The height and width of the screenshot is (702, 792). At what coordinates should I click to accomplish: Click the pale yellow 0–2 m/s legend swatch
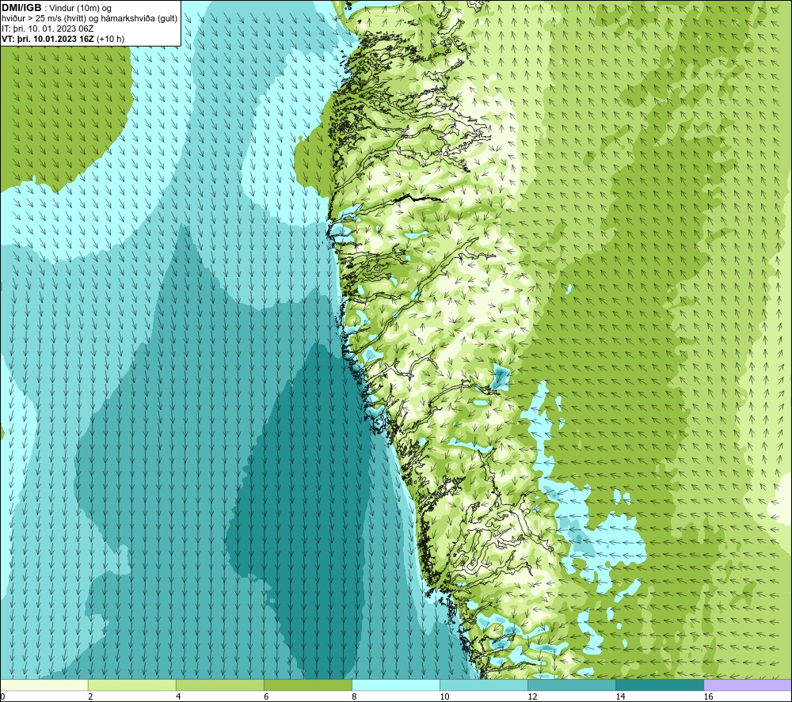[44, 685]
